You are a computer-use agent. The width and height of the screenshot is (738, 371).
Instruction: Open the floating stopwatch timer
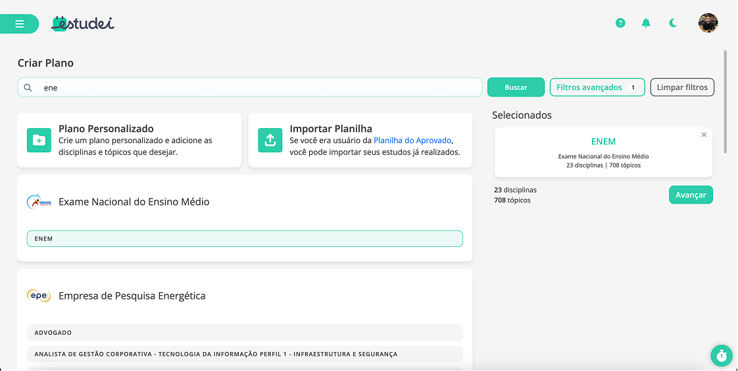[721, 355]
